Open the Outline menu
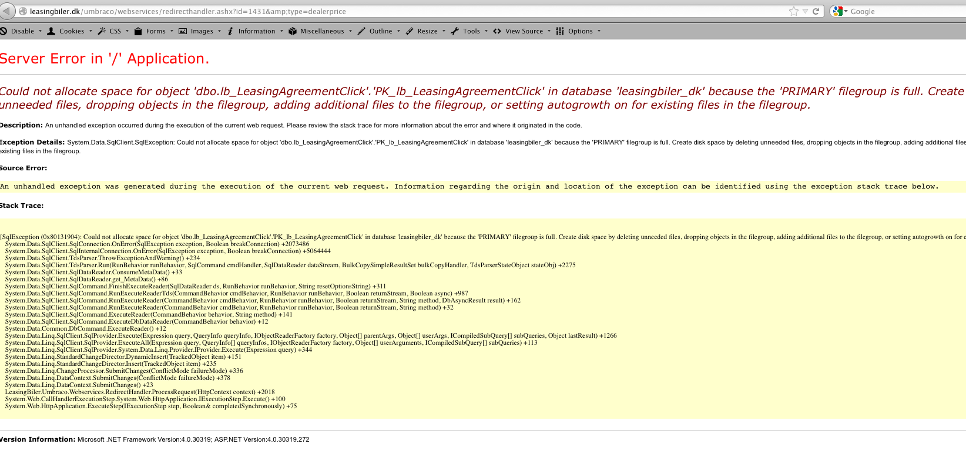The image size is (966, 454). [380, 31]
